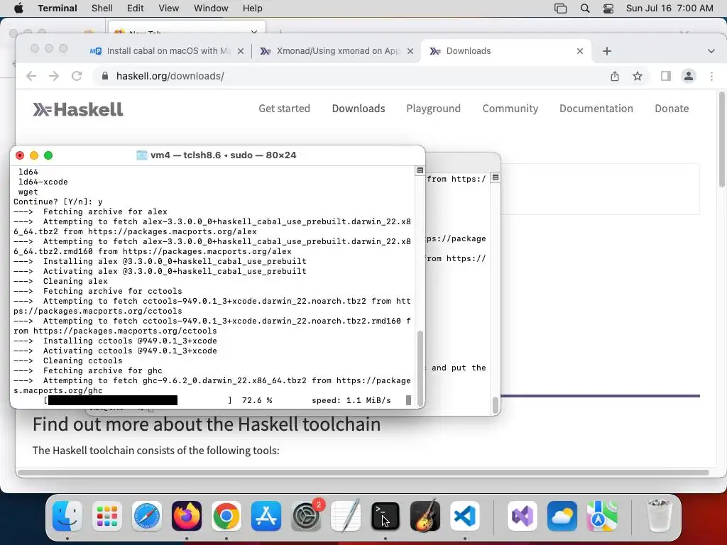This screenshot has width=727, height=545.
Task: Expand the Chrome tab search dropdown
Action: coord(711,51)
